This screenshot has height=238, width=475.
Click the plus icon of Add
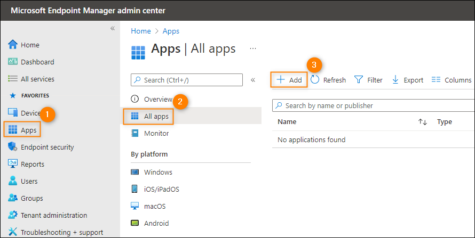point(281,80)
